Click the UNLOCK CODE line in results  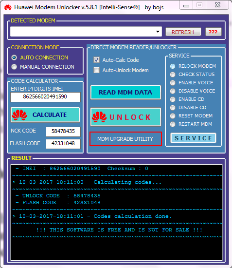click(x=58, y=196)
